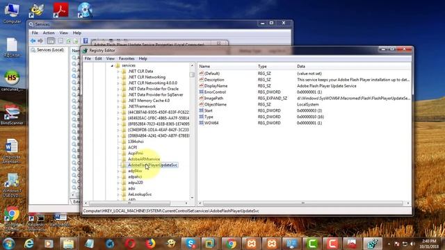Click the ObjectName value name

[x=216, y=104]
